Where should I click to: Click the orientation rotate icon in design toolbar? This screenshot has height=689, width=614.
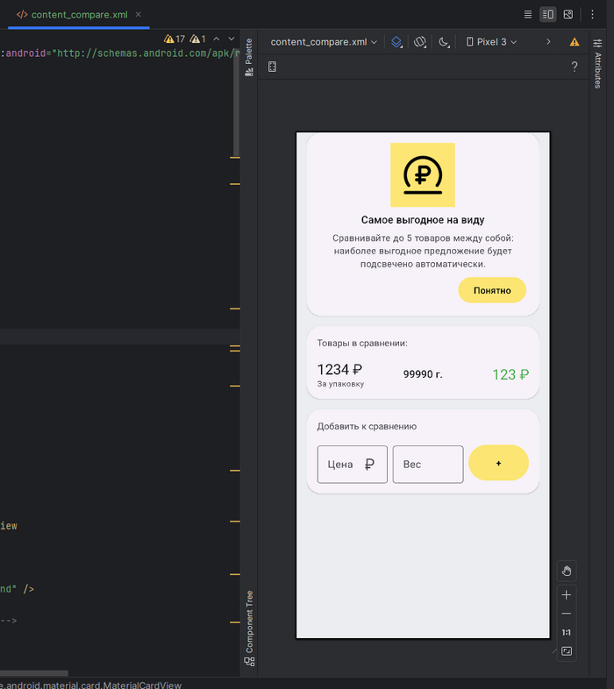(x=420, y=42)
